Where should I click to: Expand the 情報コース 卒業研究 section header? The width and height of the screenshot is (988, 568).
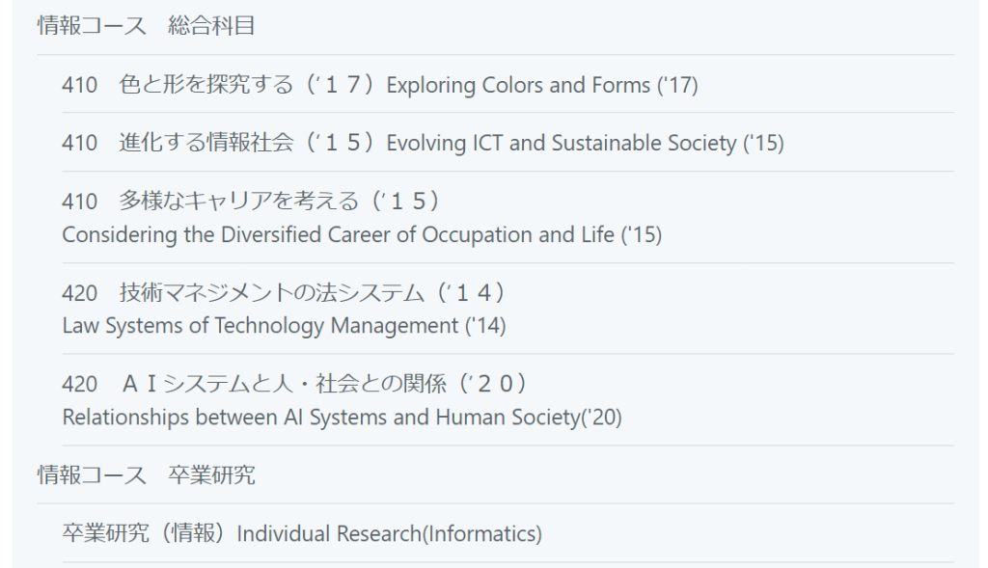point(146,474)
